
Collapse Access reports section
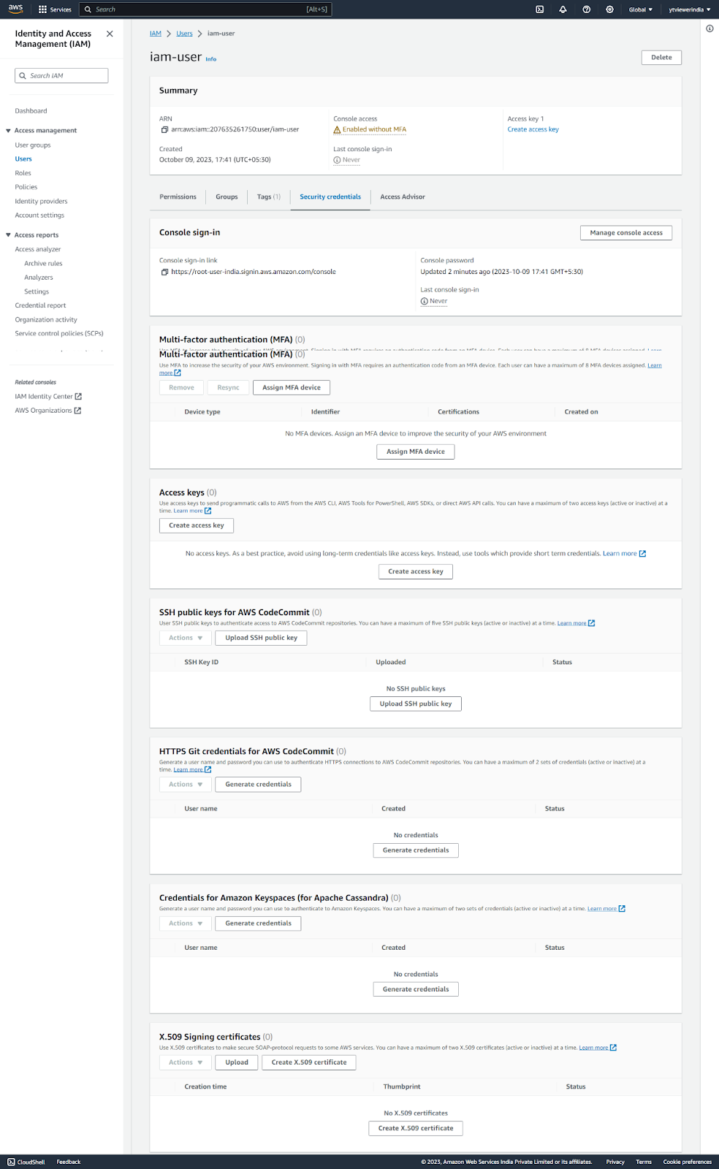8,235
